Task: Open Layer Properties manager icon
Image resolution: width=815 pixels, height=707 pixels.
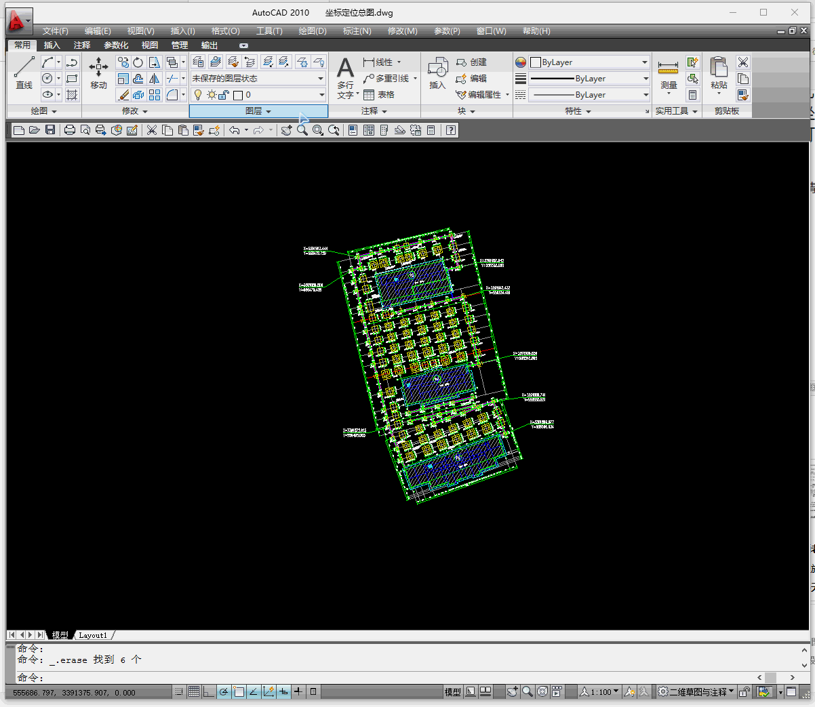Action: point(198,62)
